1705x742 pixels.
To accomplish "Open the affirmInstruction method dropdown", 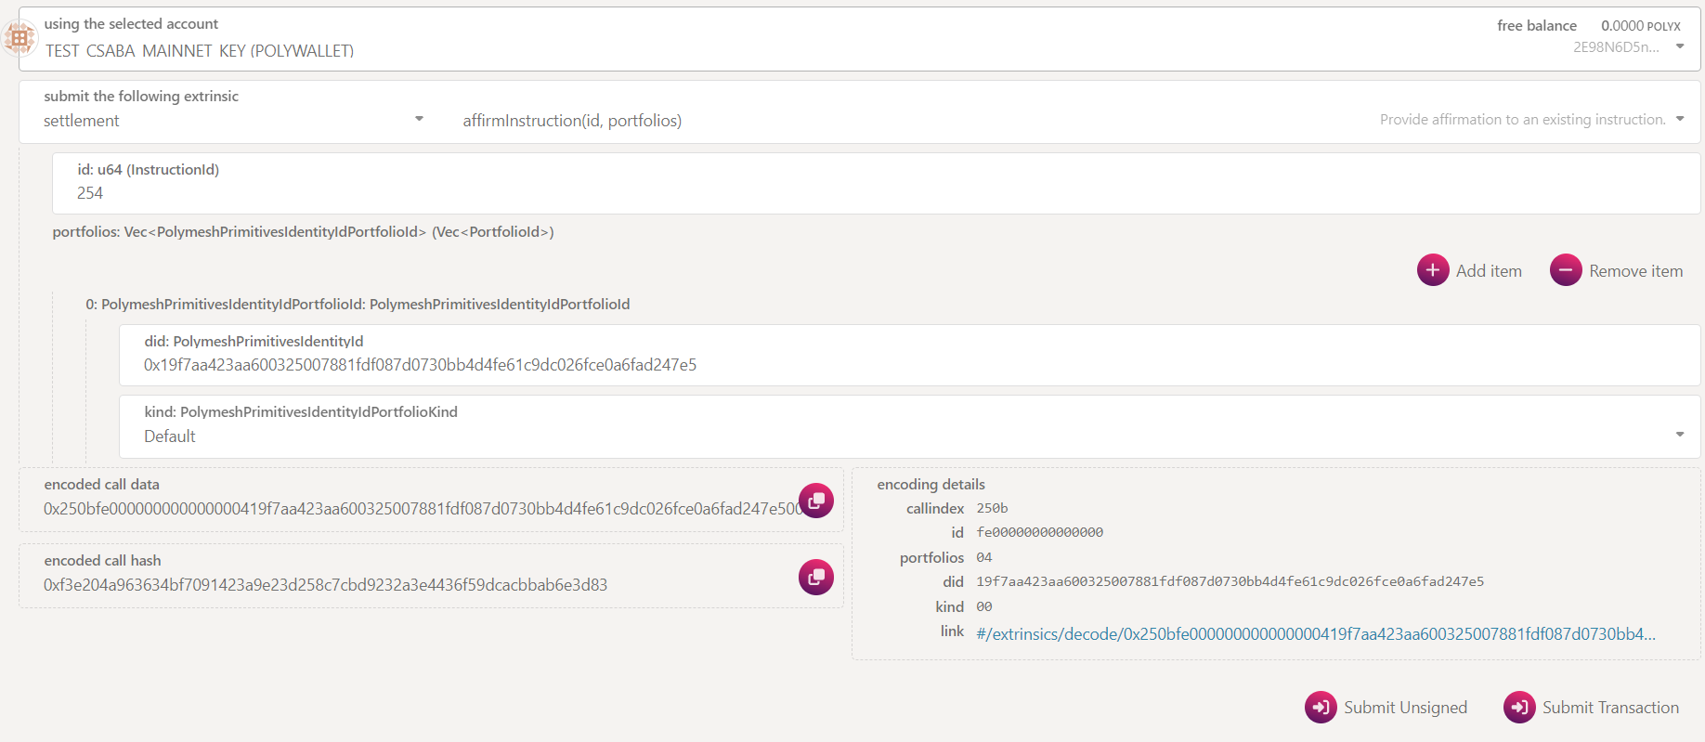I will (x=1679, y=119).
